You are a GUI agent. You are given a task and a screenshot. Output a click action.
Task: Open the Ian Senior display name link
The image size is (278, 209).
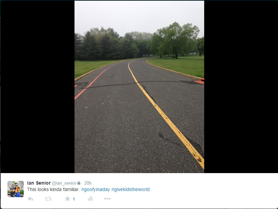tap(39, 183)
